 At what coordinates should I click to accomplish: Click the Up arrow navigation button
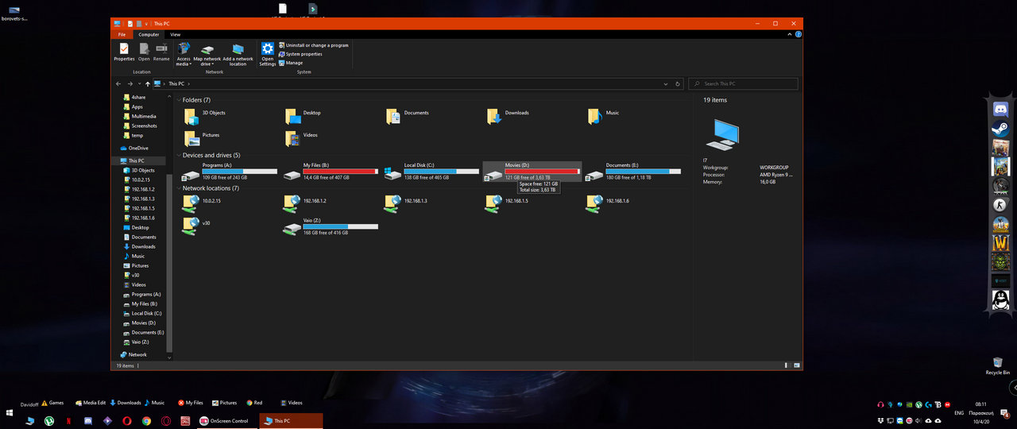(x=147, y=83)
